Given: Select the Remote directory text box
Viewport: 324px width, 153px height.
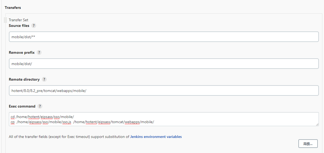Looking at the screenshot, I should (x=163, y=91).
